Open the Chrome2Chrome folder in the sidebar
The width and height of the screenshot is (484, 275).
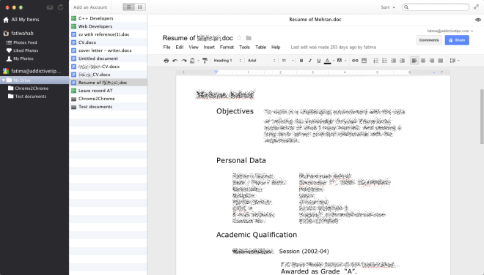pos(29,88)
